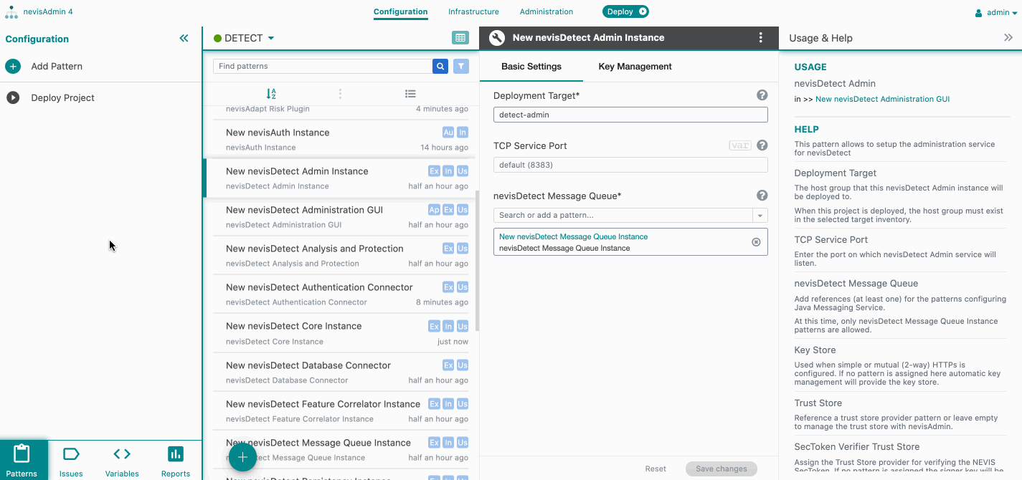The height and width of the screenshot is (480, 1022).
Task: Sort patterns alphabetically A-Z
Action: coord(271,94)
